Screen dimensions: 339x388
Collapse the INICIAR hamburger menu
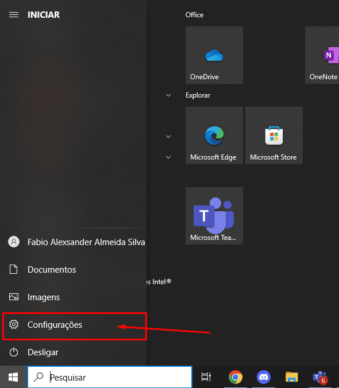[14, 15]
